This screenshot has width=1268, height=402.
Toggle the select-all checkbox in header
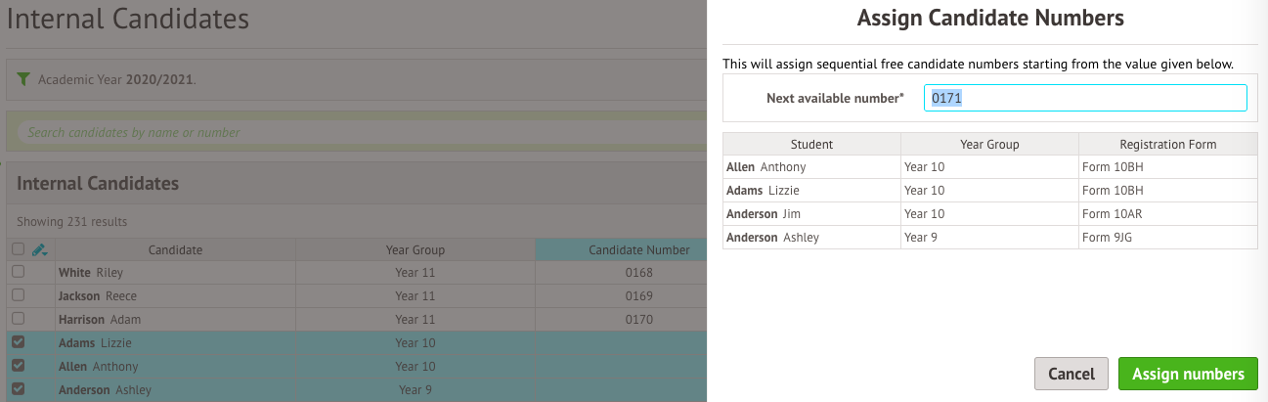[18, 249]
